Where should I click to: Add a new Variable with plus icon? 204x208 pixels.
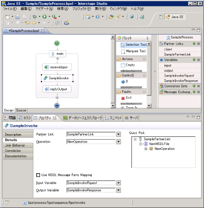pos(194,60)
